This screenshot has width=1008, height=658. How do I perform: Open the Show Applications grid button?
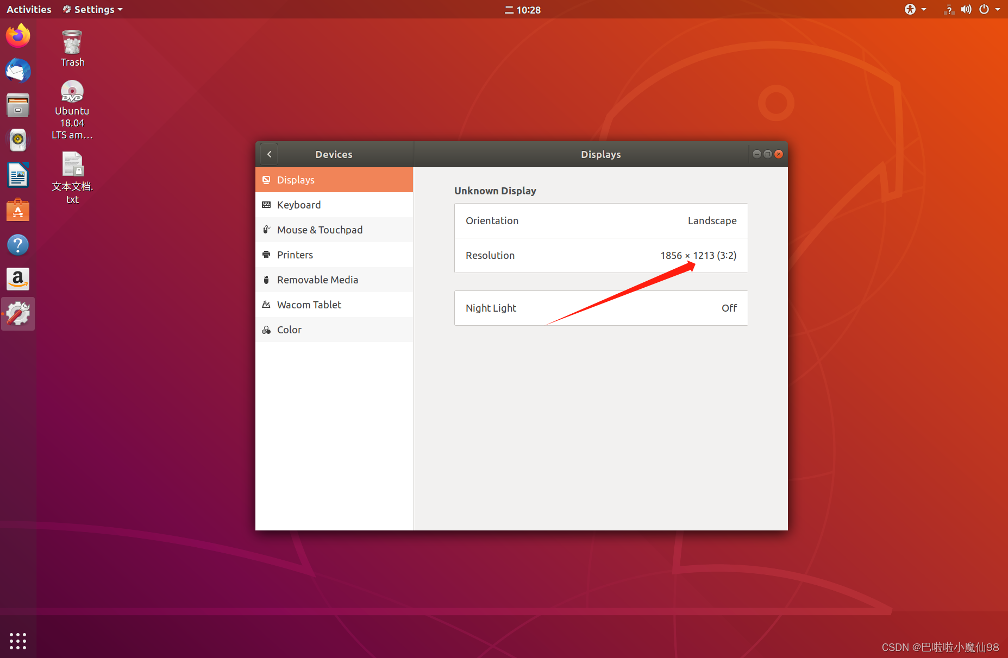18,641
